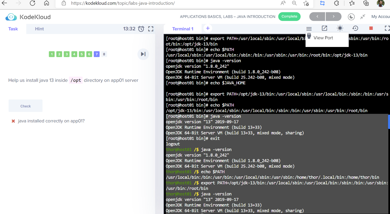Viewport: 390px width, 214px height.
Task: Click the reset terminal history icon
Action: click(x=355, y=28)
